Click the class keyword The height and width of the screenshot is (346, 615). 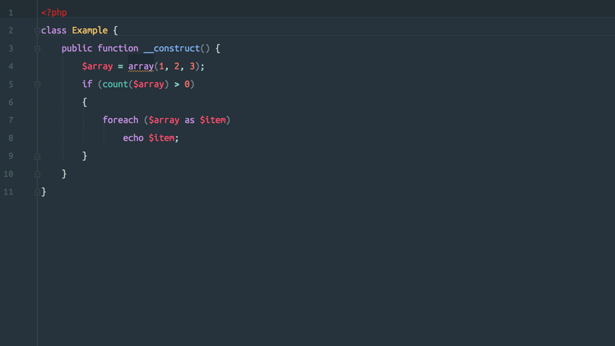(x=54, y=30)
